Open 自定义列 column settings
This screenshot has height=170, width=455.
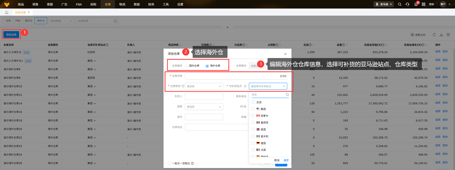[x=418, y=35]
